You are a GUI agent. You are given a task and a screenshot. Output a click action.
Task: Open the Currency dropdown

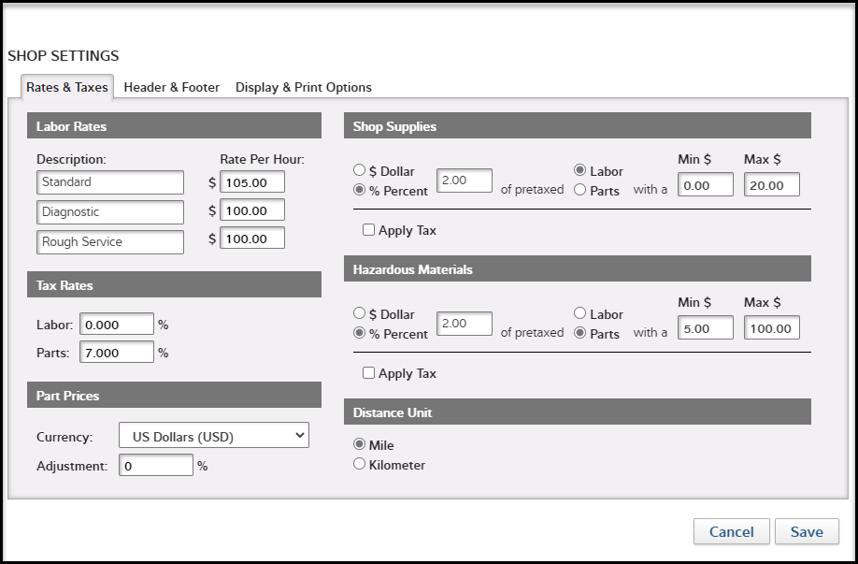[214, 436]
